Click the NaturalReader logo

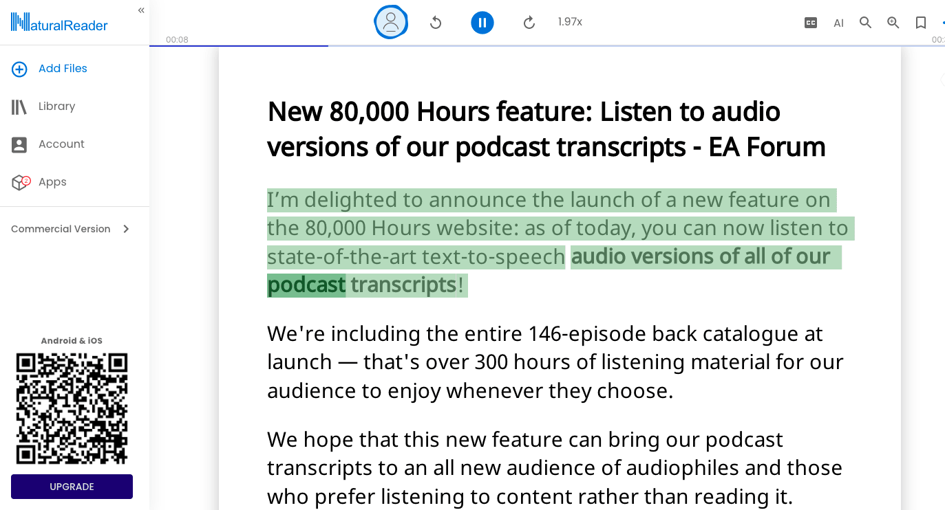[x=59, y=23]
